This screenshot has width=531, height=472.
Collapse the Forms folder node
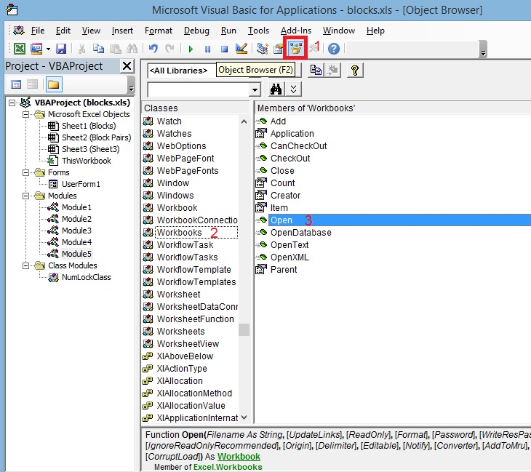click(x=25, y=172)
